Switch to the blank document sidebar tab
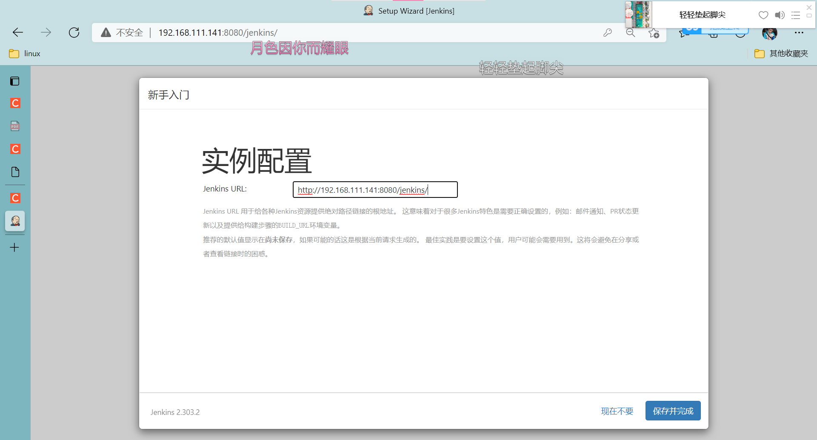Image resolution: width=817 pixels, height=440 pixels. coord(15,172)
